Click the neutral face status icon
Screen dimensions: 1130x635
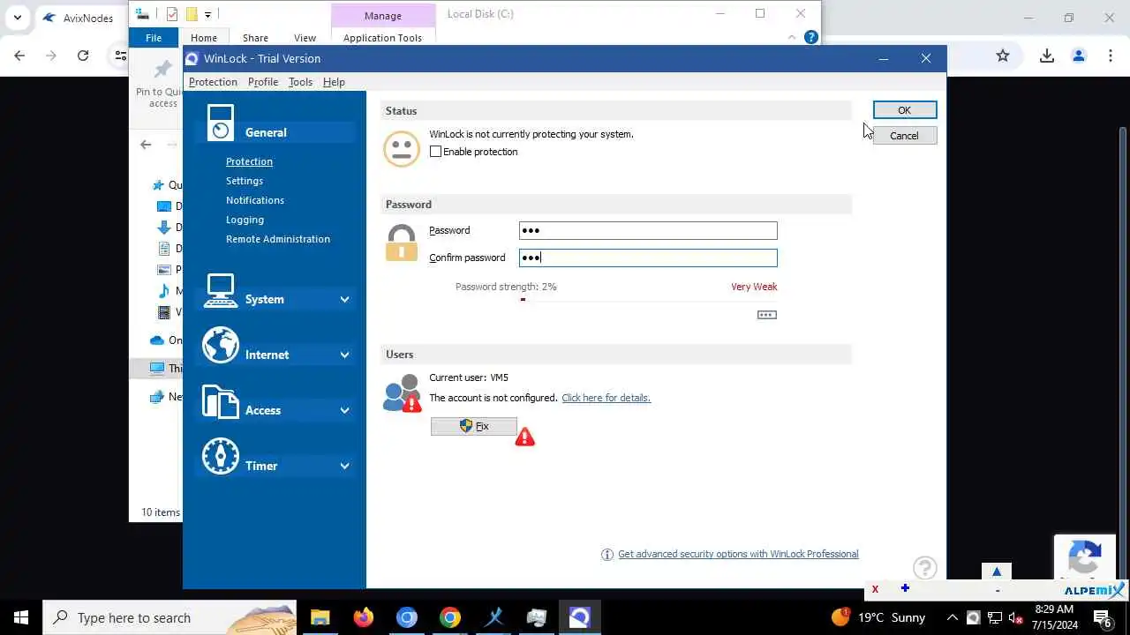pos(401,148)
